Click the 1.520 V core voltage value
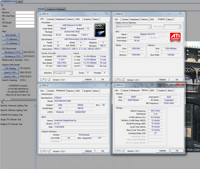Viewport: 200px width, 169px height. tap(84, 35)
